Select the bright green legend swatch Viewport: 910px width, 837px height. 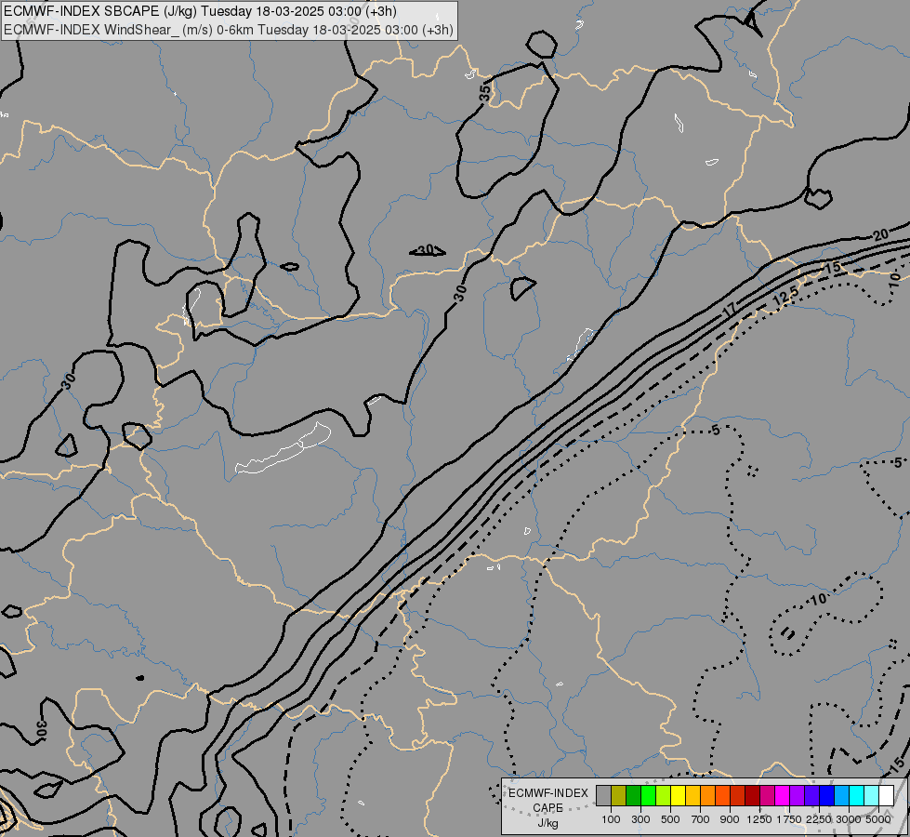pos(648,795)
